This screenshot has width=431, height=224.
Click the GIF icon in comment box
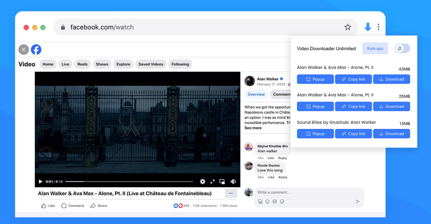pyautogui.click(x=275, y=202)
